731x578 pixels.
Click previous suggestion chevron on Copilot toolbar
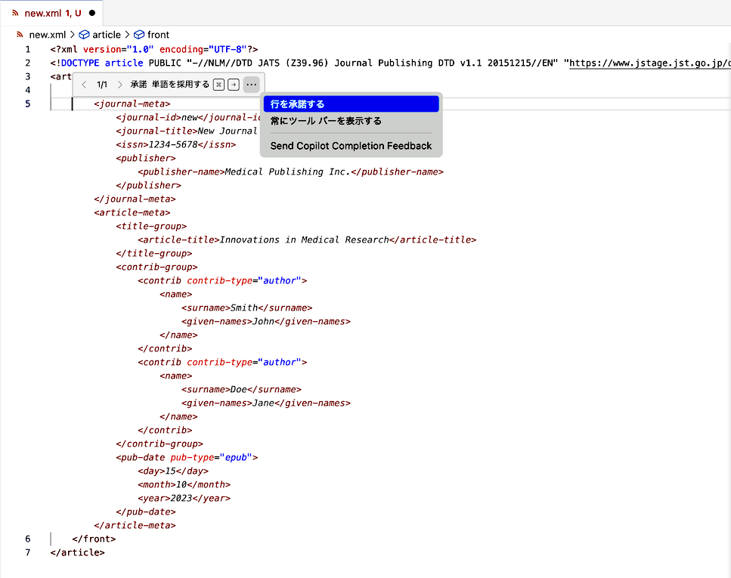tap(84, 84)
